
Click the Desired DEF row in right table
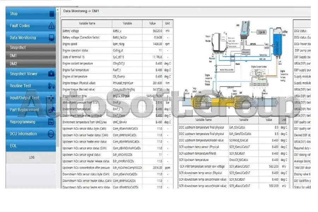[302, 135]
